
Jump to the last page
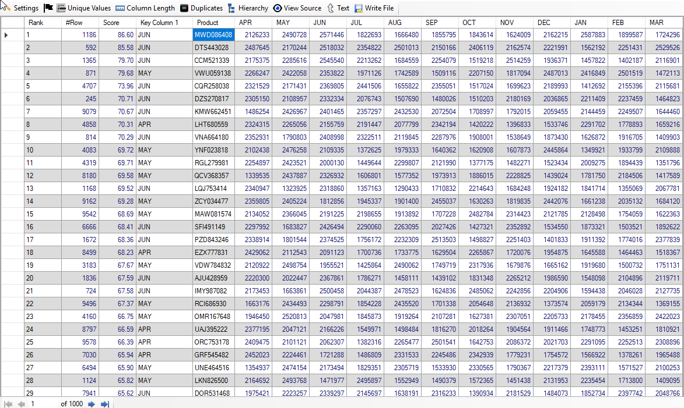pos(105,404)
